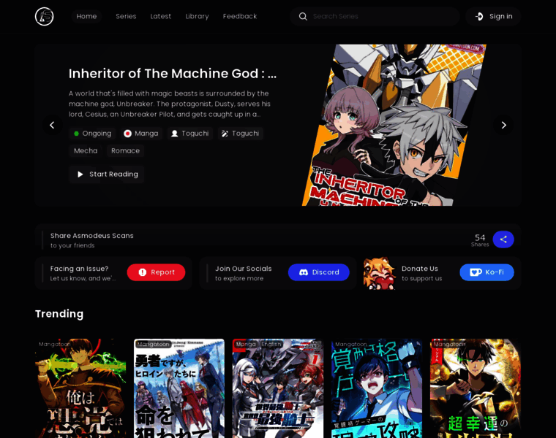Click the Discord button
556x438 pixels.
coord(319,272)
